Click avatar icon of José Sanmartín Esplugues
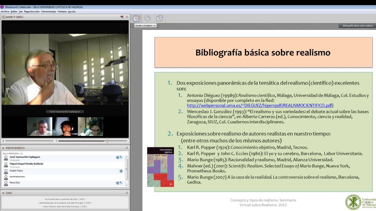 pyautogui.click(x=6, y=158)
